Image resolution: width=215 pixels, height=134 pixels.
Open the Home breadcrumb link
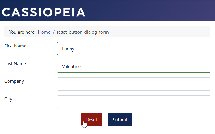pyautogui.click(x=44, y=32)
